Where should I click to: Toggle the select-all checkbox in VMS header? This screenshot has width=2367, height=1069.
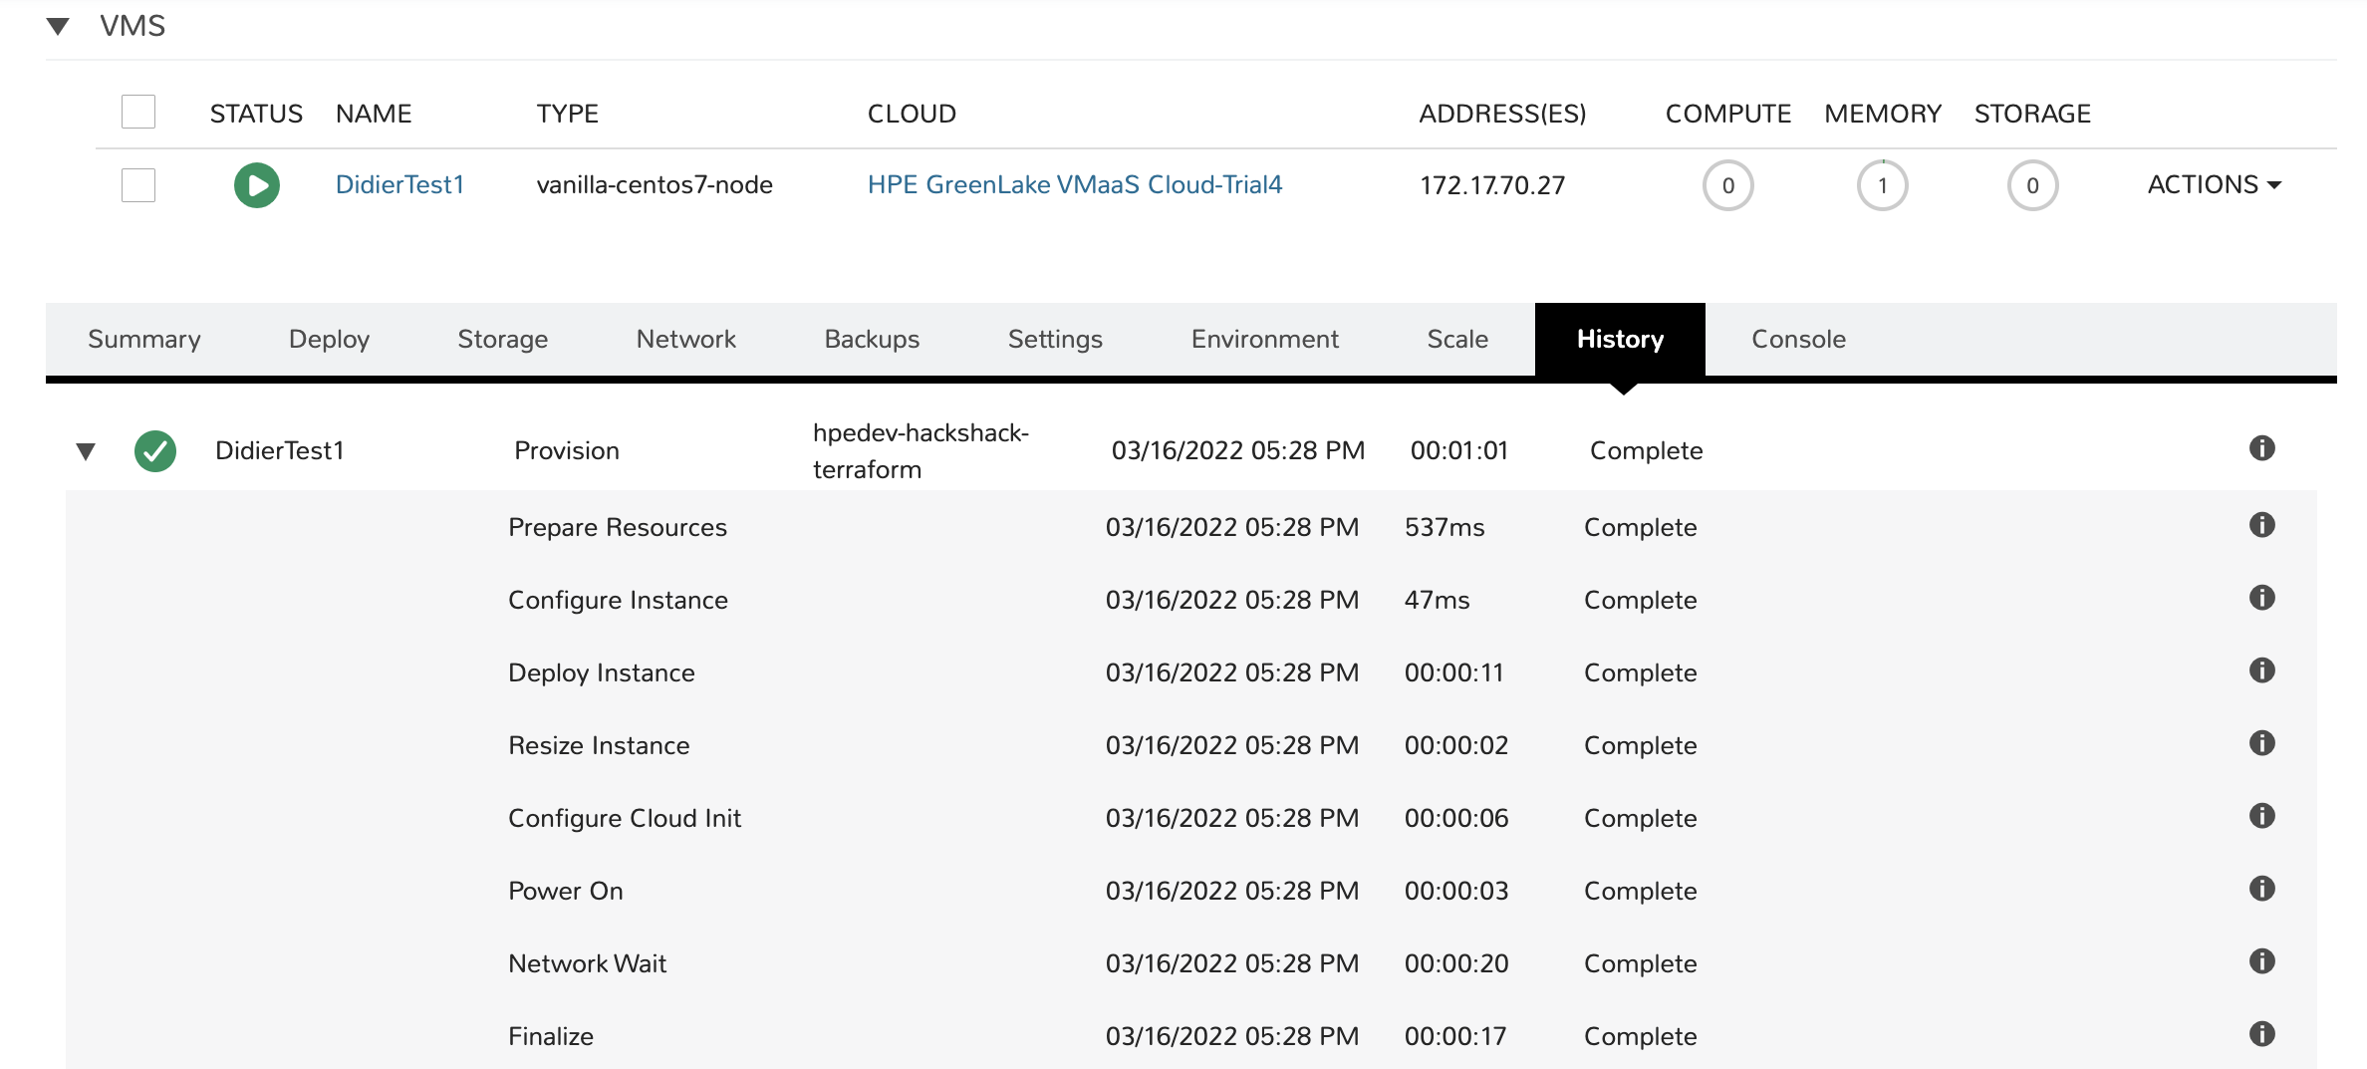[138, 112]
